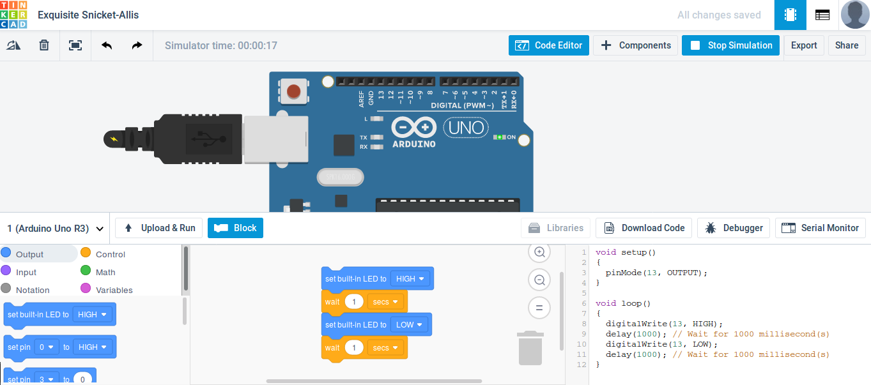Redo the last action
Screen dimensions: 871x385
(137, 45)
